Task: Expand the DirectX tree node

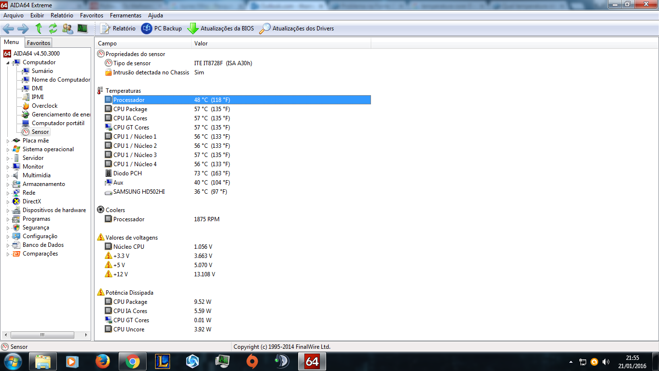Action: [x=8, y=201]
